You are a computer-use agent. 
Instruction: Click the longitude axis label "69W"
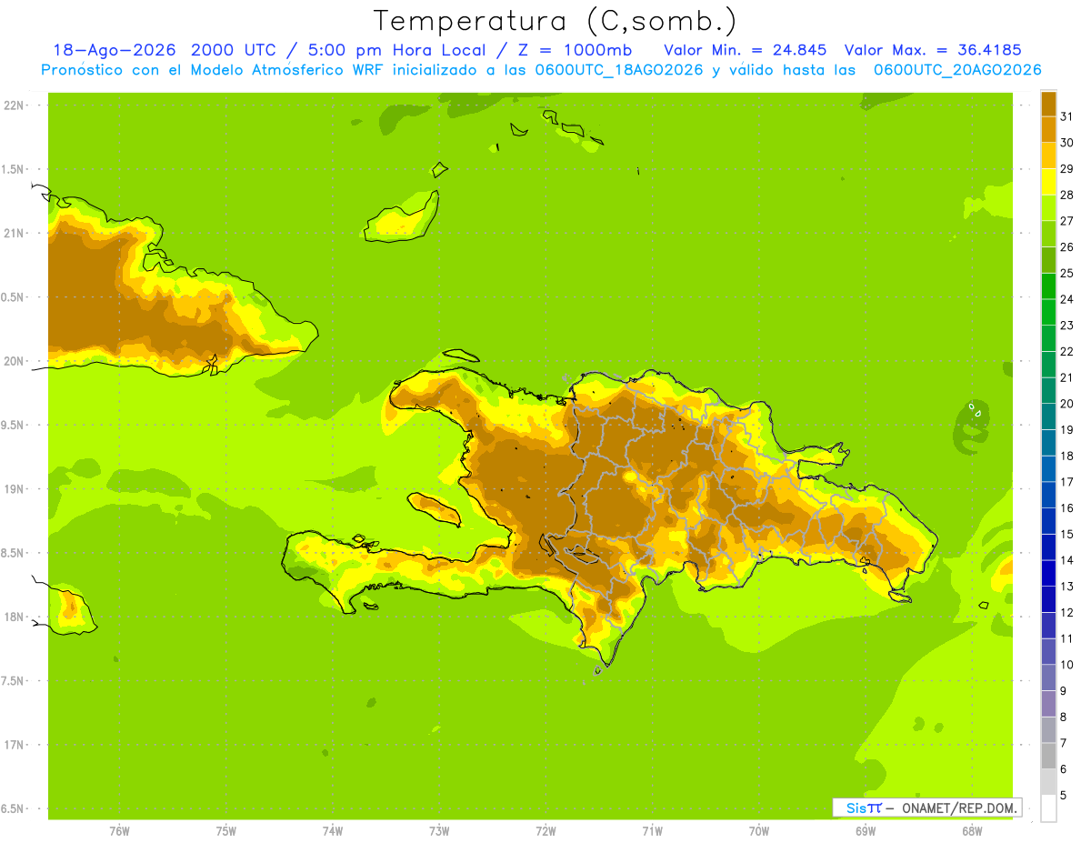tap(866, 830)
